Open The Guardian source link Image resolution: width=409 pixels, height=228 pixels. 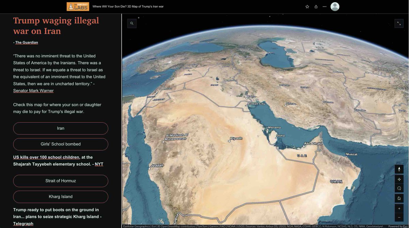(27, 43)
